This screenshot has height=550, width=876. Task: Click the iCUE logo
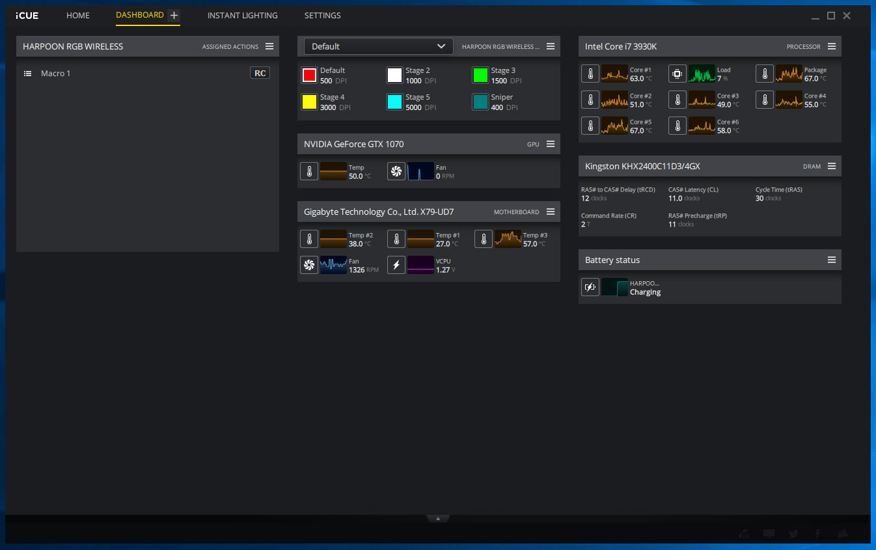pyautogui.click(x=27, y=15)
